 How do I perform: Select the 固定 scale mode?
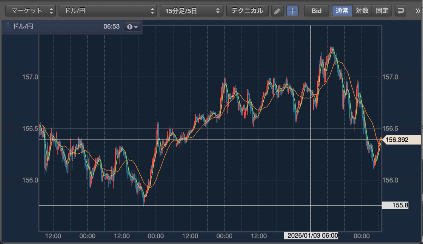coord(382,11)
